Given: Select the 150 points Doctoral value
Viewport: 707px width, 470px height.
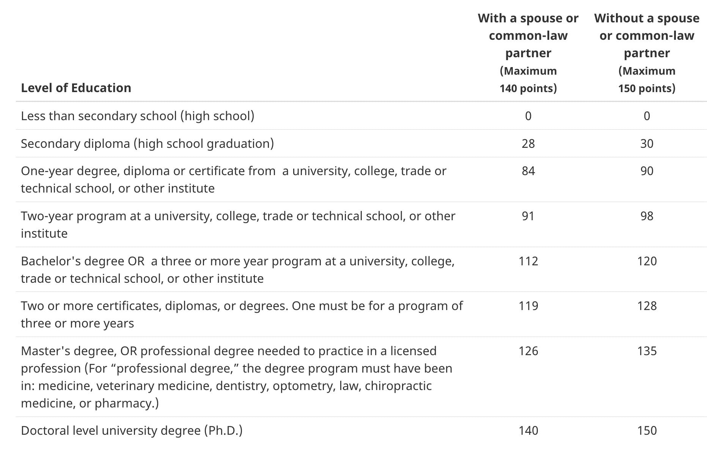Looking at the screenshot, I should click(647, 431).
